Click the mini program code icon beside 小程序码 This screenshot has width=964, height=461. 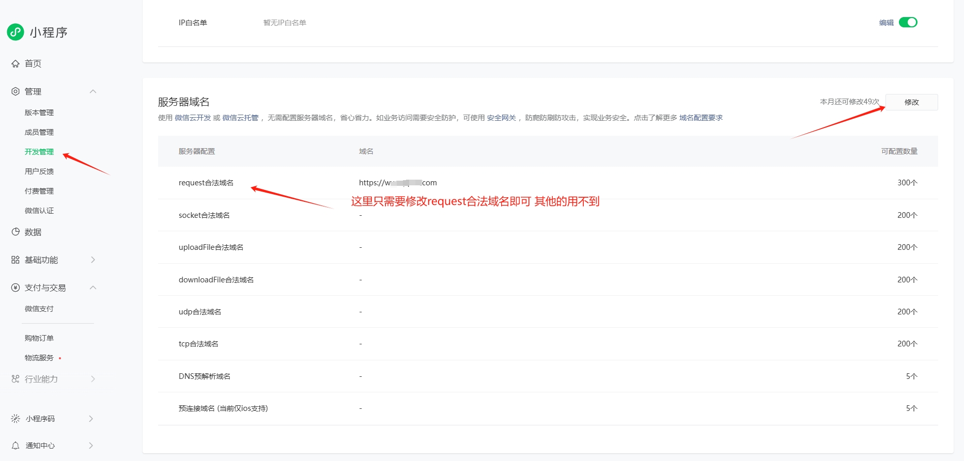(x=15, y=419)
